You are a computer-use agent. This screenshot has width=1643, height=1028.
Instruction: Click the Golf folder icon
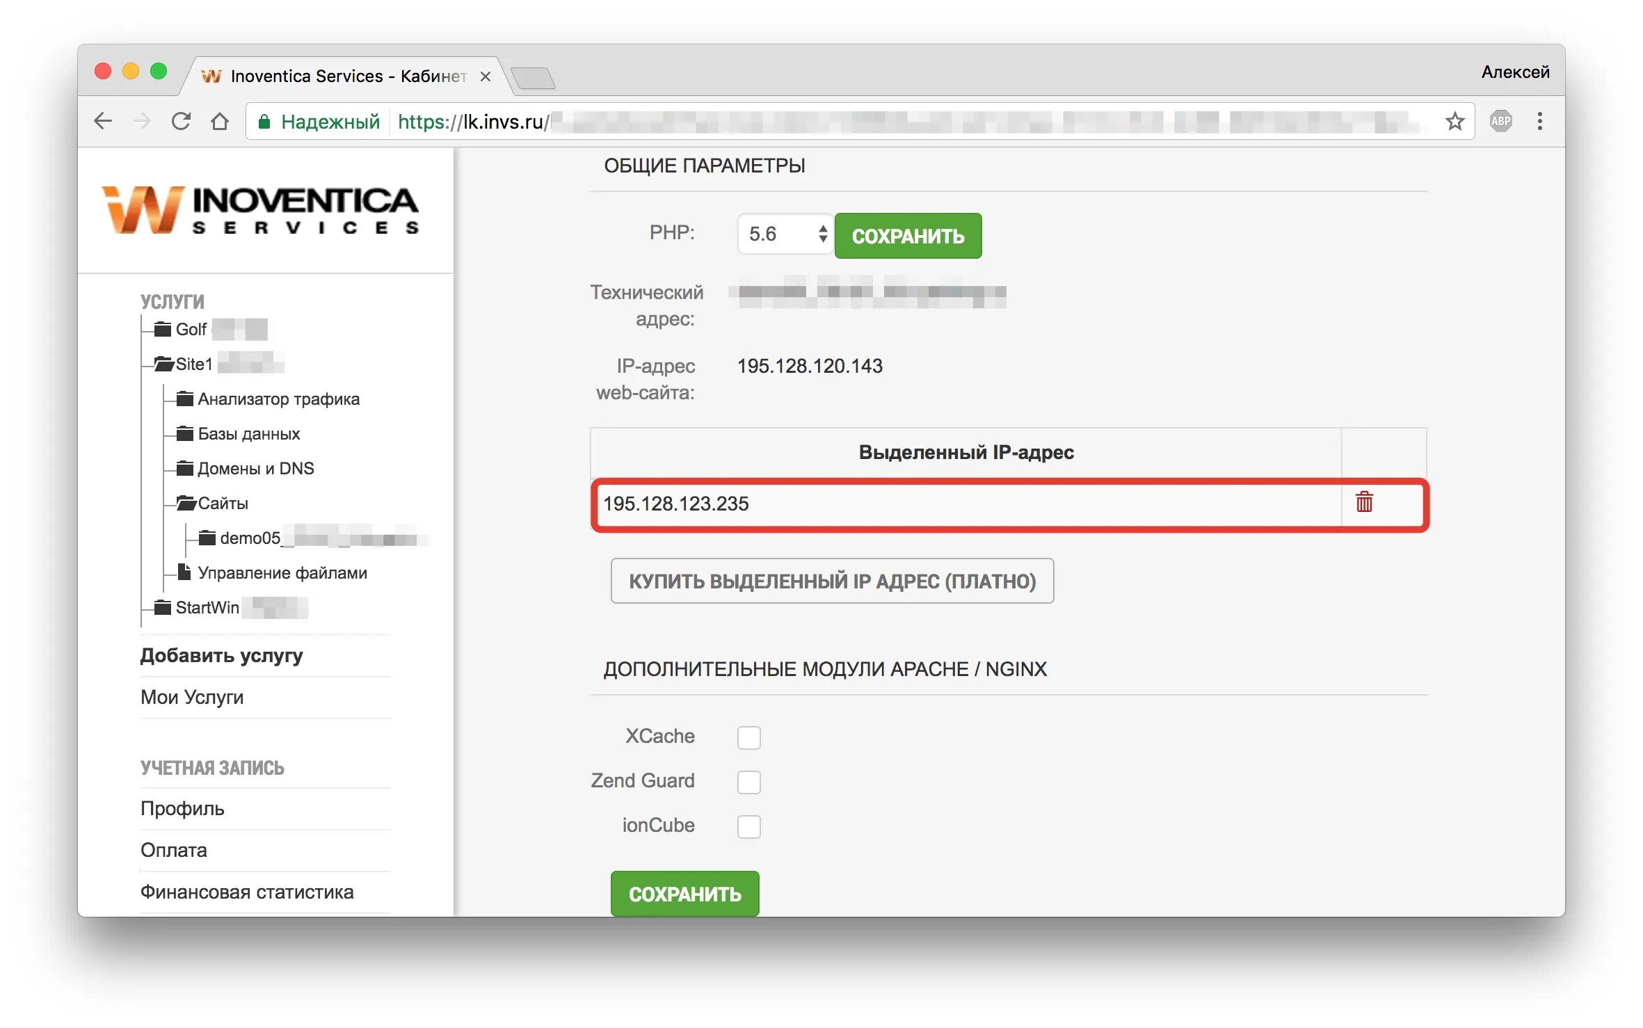[x=163, y=328]
